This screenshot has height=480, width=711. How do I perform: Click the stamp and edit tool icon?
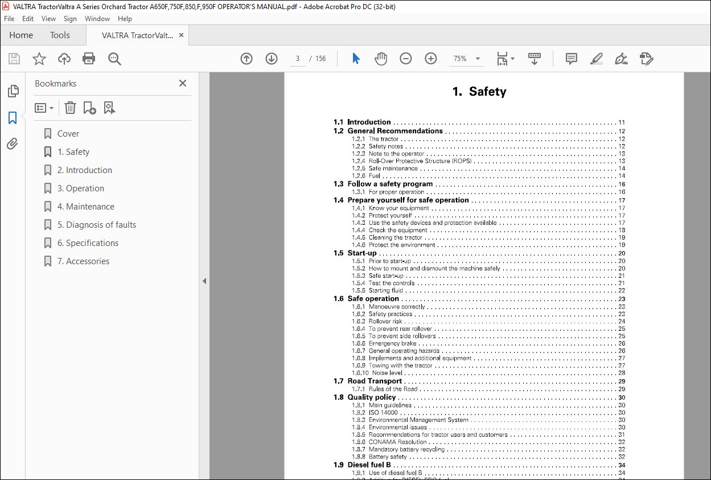(646, 59)
